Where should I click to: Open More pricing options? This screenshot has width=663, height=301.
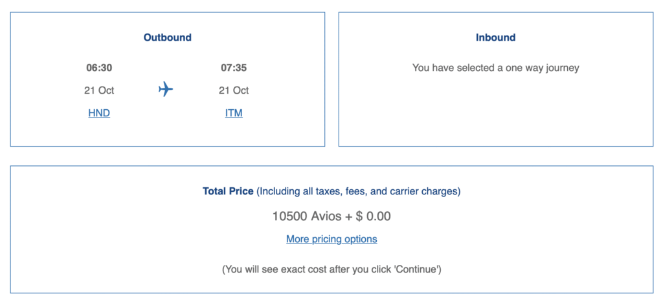(331, 239)
